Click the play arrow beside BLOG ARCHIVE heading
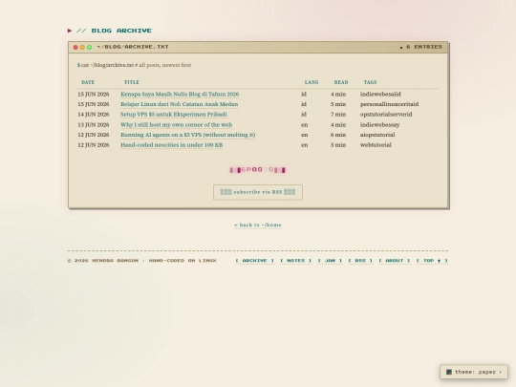 (70, 31)
